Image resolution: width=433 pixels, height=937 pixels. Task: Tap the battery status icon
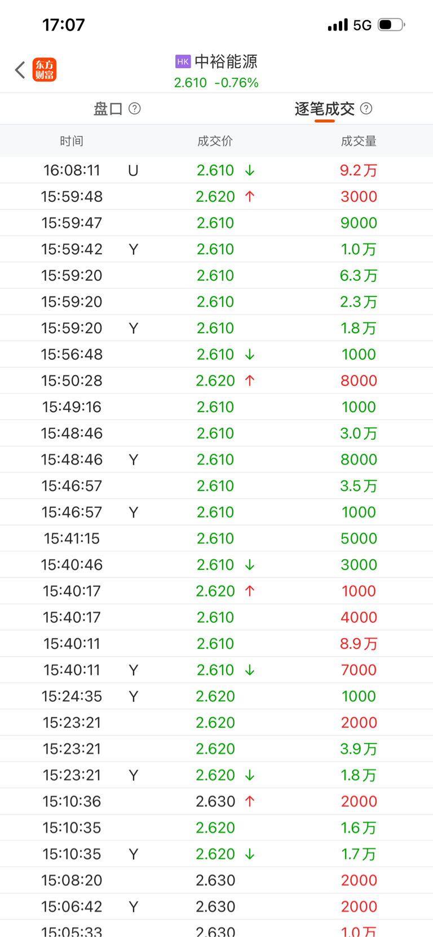point(391,25)
